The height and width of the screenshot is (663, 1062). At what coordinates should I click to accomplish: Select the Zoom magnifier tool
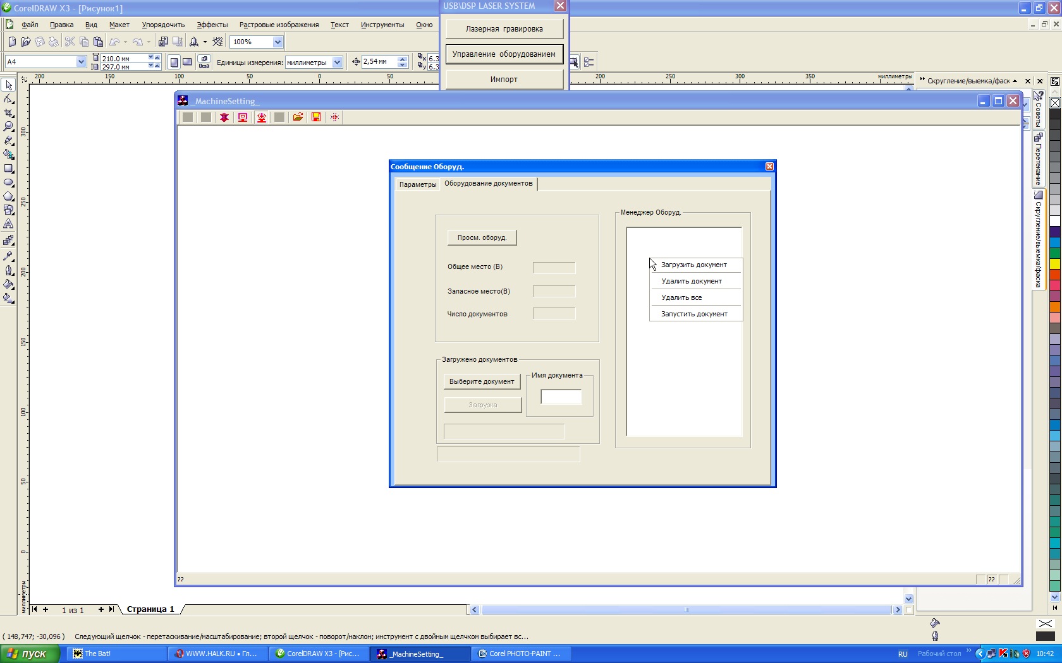coord(9,127)
